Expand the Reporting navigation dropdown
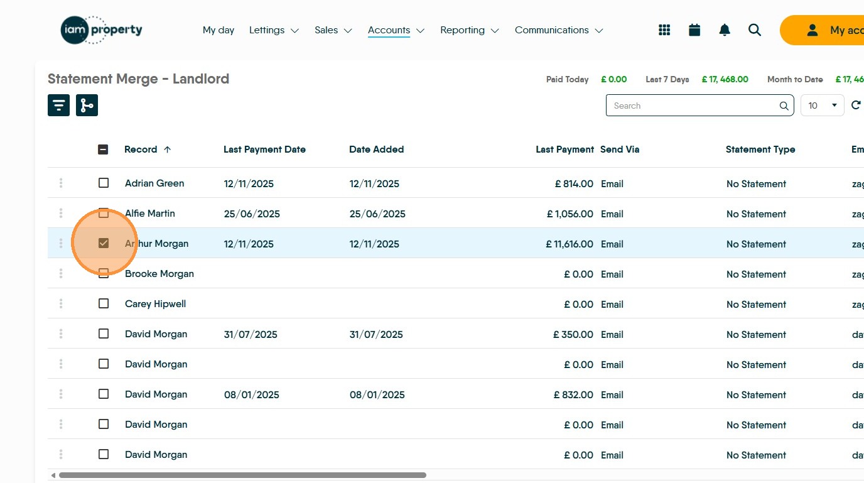This screenshot has width=864, height=483. click(469, 30)
